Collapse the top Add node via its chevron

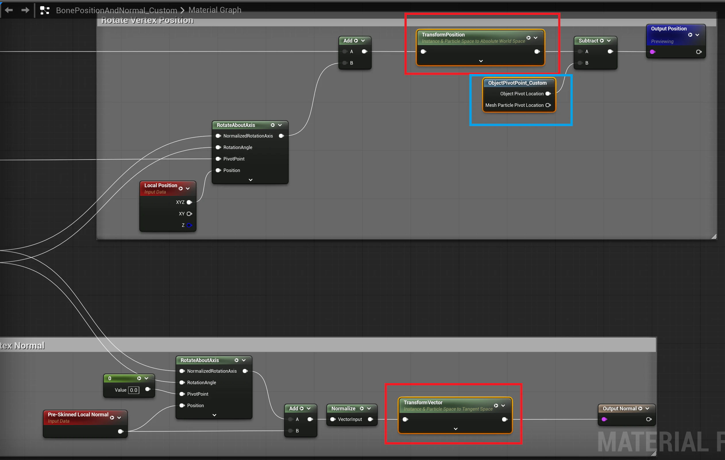click(x=363, y=41)
